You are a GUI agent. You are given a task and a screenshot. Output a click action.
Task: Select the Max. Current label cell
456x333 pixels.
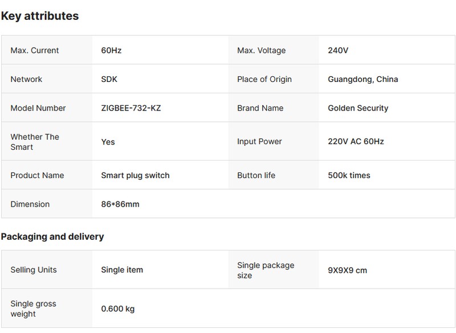pyautogui.click(x=35, y=51)
